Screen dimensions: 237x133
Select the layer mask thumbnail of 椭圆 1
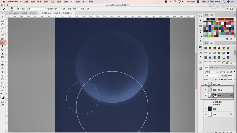click(x=215, y=95)
